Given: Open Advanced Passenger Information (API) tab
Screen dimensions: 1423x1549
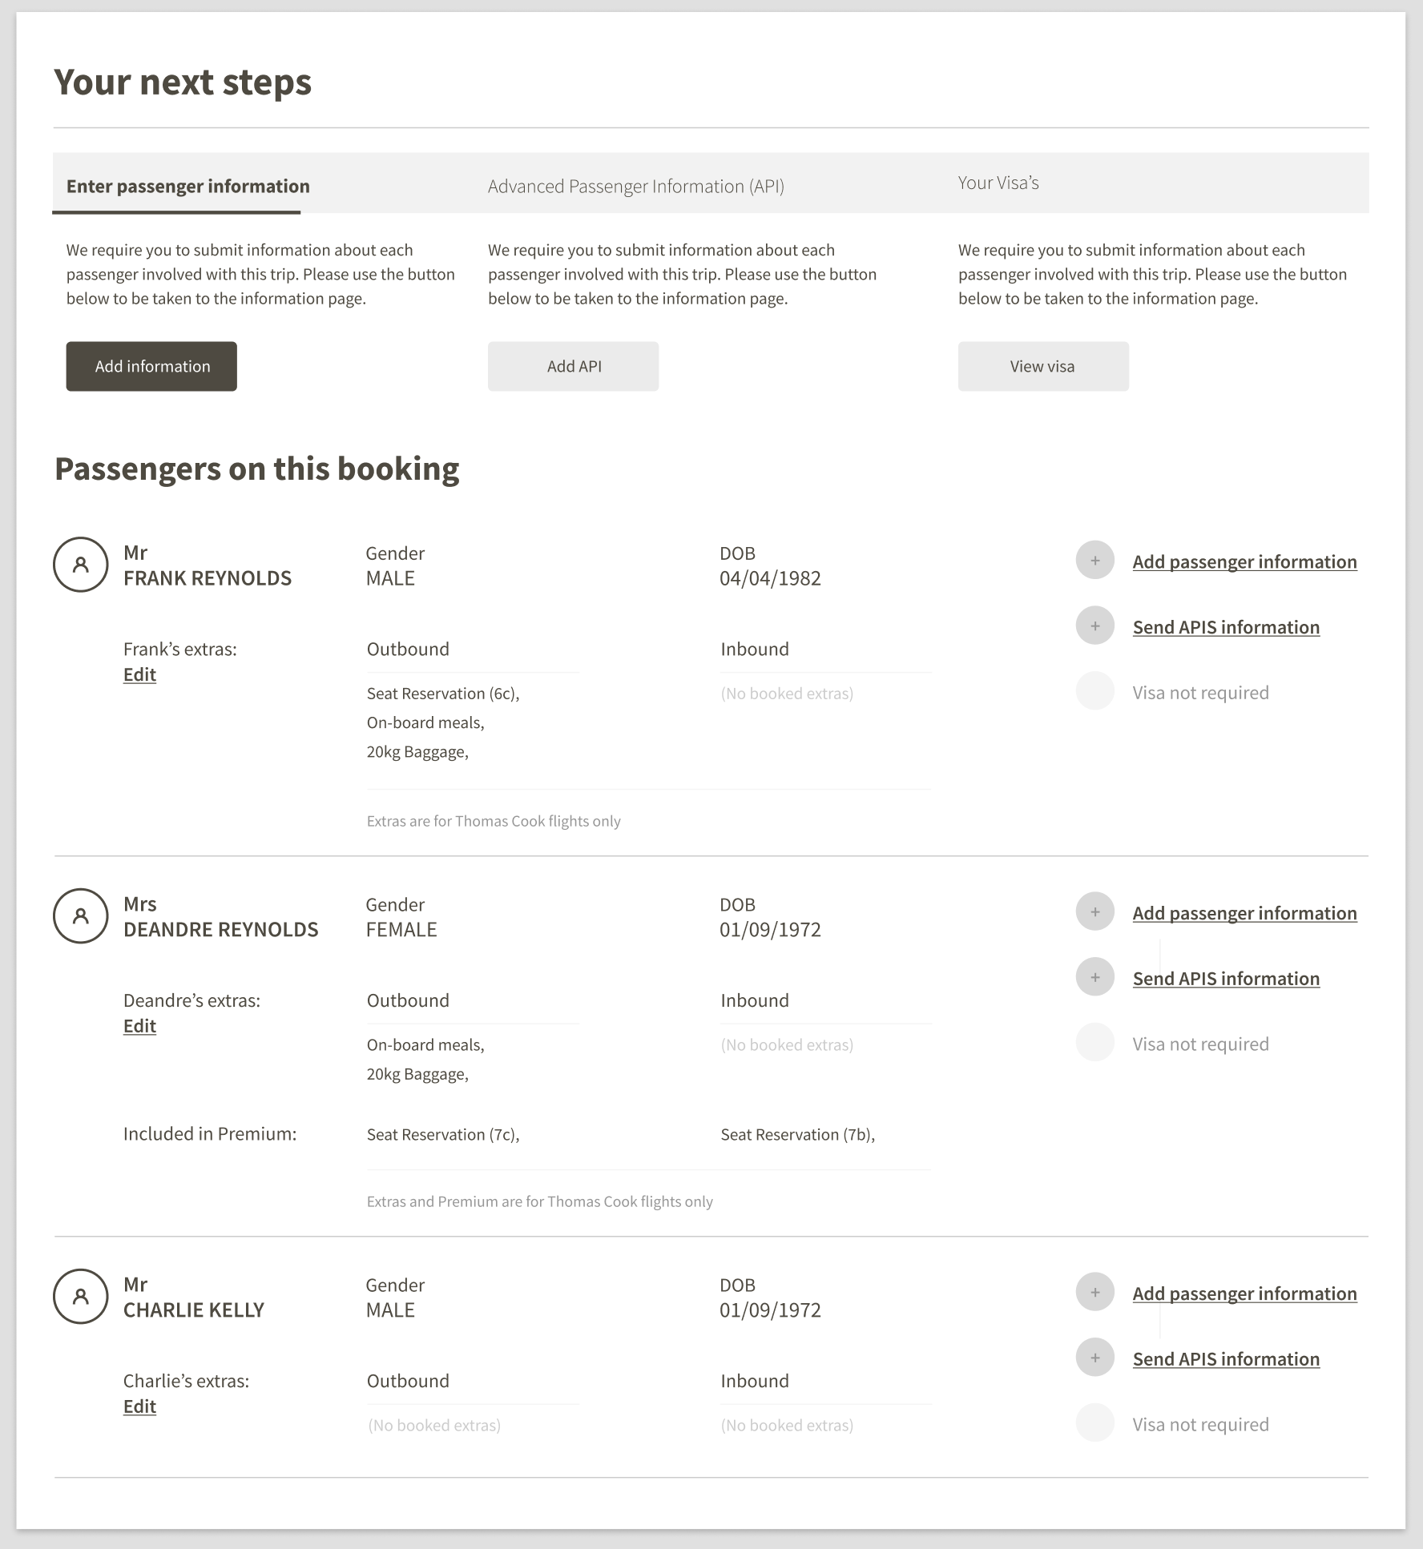Looking at the screenshot, I should click(x=635, y=186).
